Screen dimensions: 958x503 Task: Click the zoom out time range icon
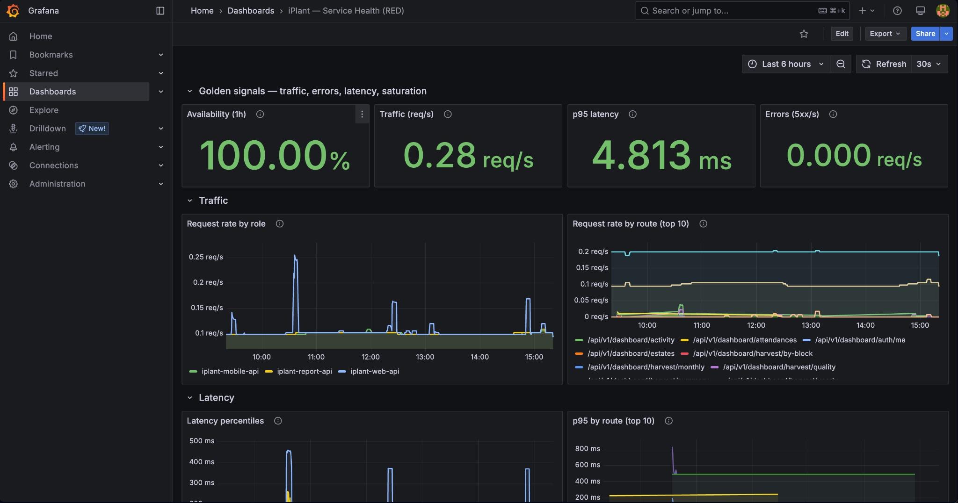pos(841,64)
